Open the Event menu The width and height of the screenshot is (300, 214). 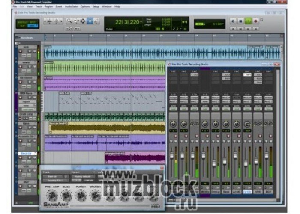[59, 6]
